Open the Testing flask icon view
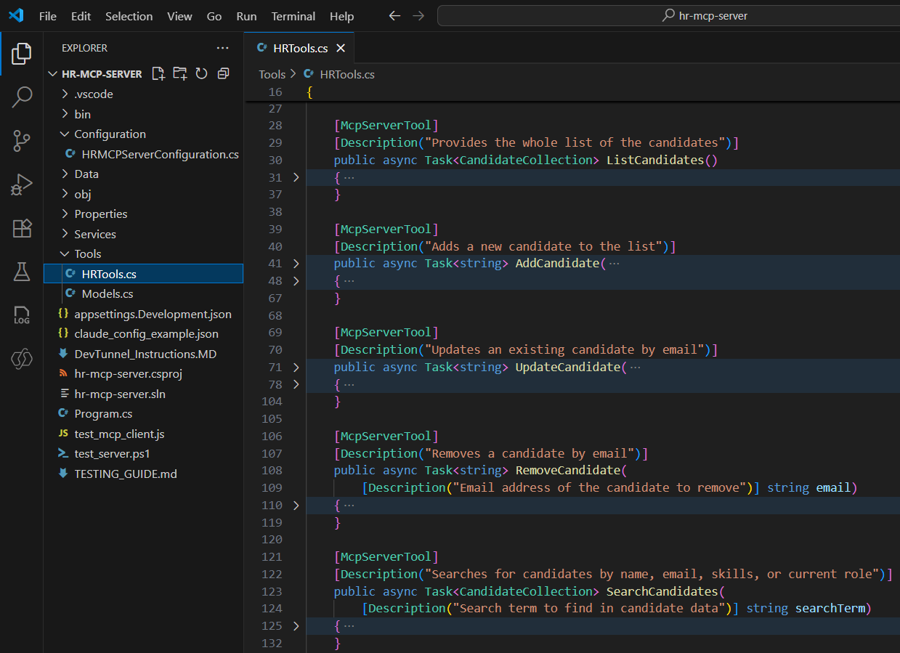900x653 pixels. (x=22, y=272)
